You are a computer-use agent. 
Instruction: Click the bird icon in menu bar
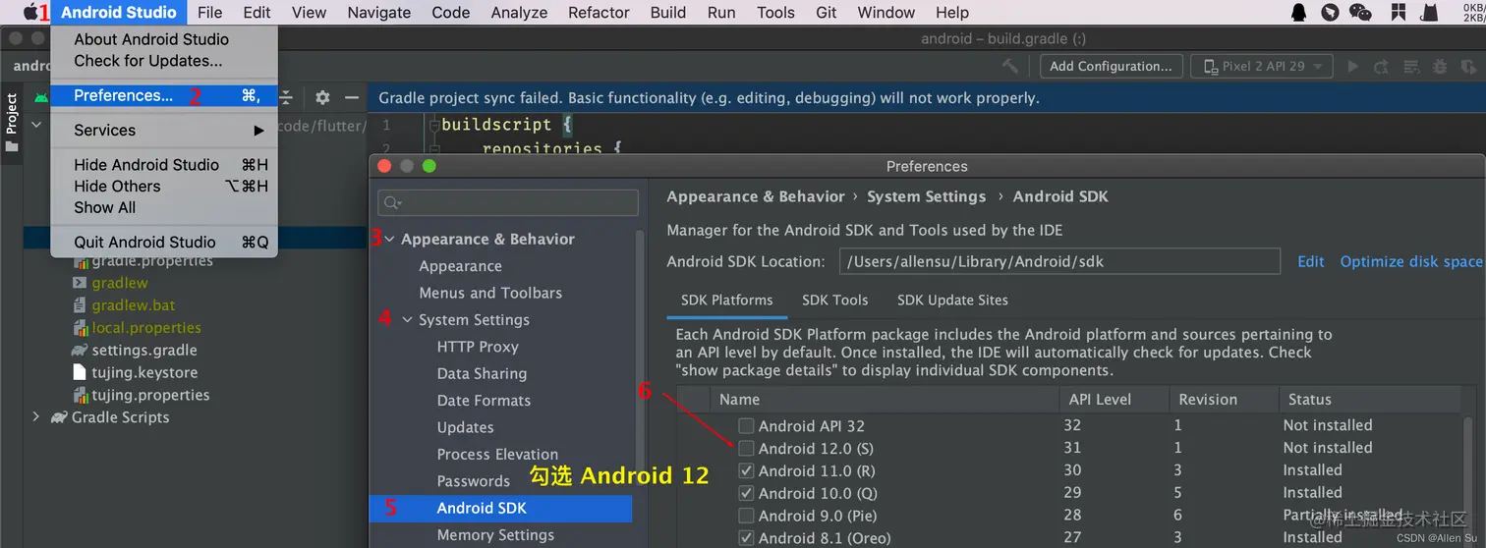click(x=1330, y=12)
